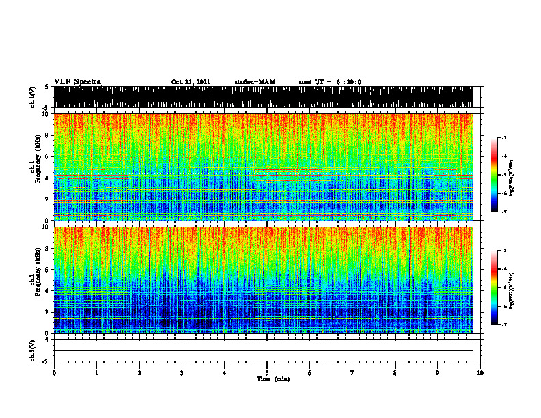This screenshot has height=418, width=541.
Task: Click inside the ch.1 voltage waveform panel
Action: click(x=263, y=97)
